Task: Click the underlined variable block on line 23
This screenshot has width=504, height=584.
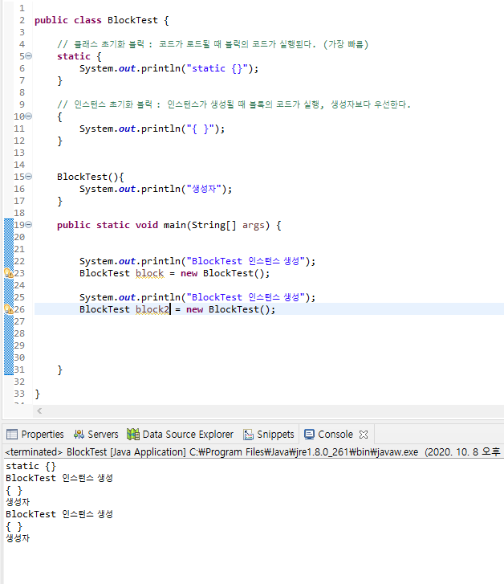Action: pos(149,273)
